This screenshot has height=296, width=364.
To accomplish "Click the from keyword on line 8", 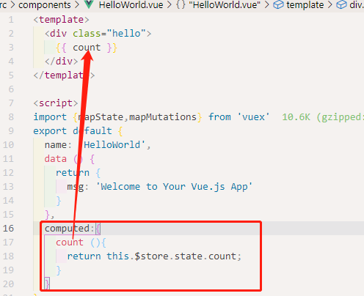I will point(219,117).
